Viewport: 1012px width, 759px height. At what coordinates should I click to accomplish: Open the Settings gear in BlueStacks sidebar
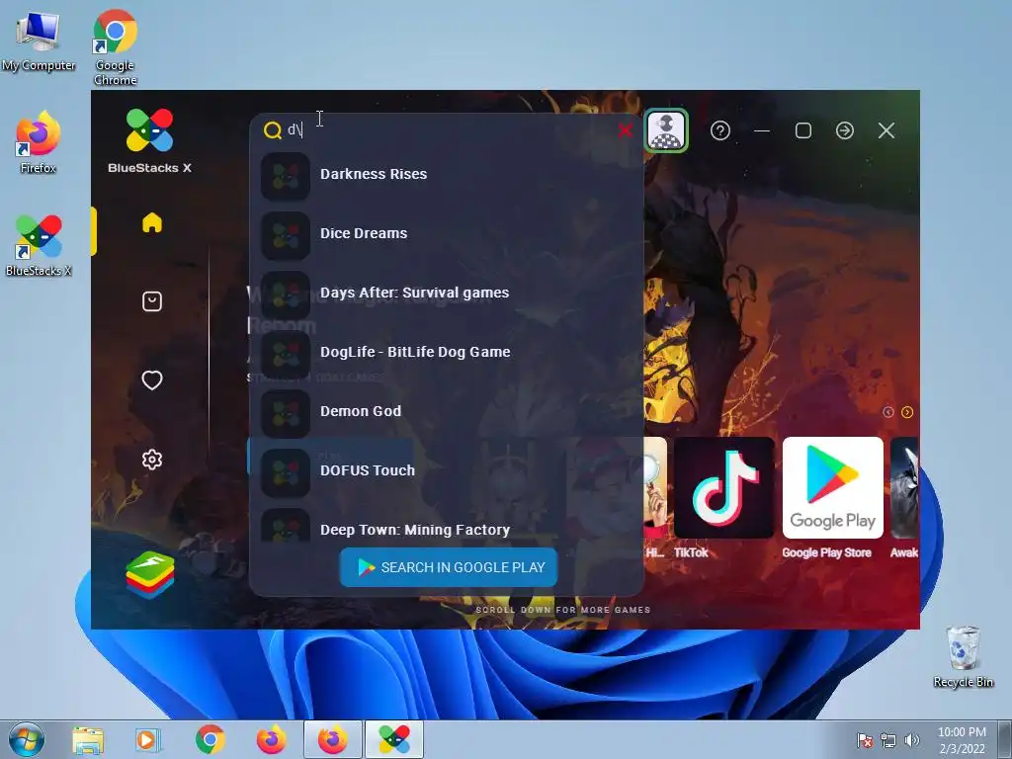tap(151, 460)
